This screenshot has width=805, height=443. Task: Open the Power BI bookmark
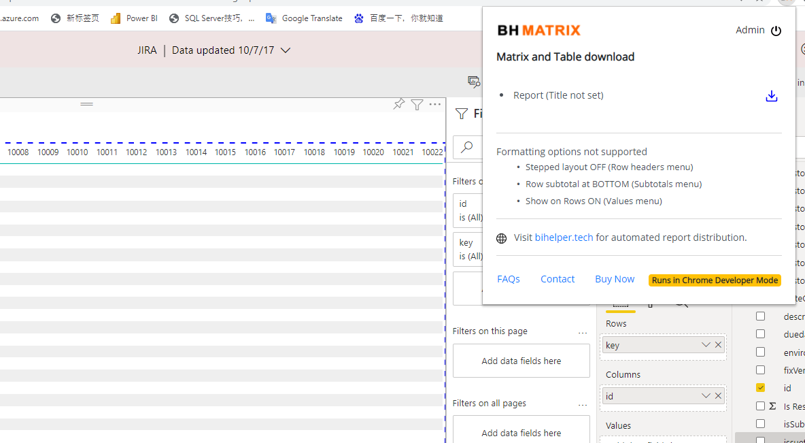134,18
